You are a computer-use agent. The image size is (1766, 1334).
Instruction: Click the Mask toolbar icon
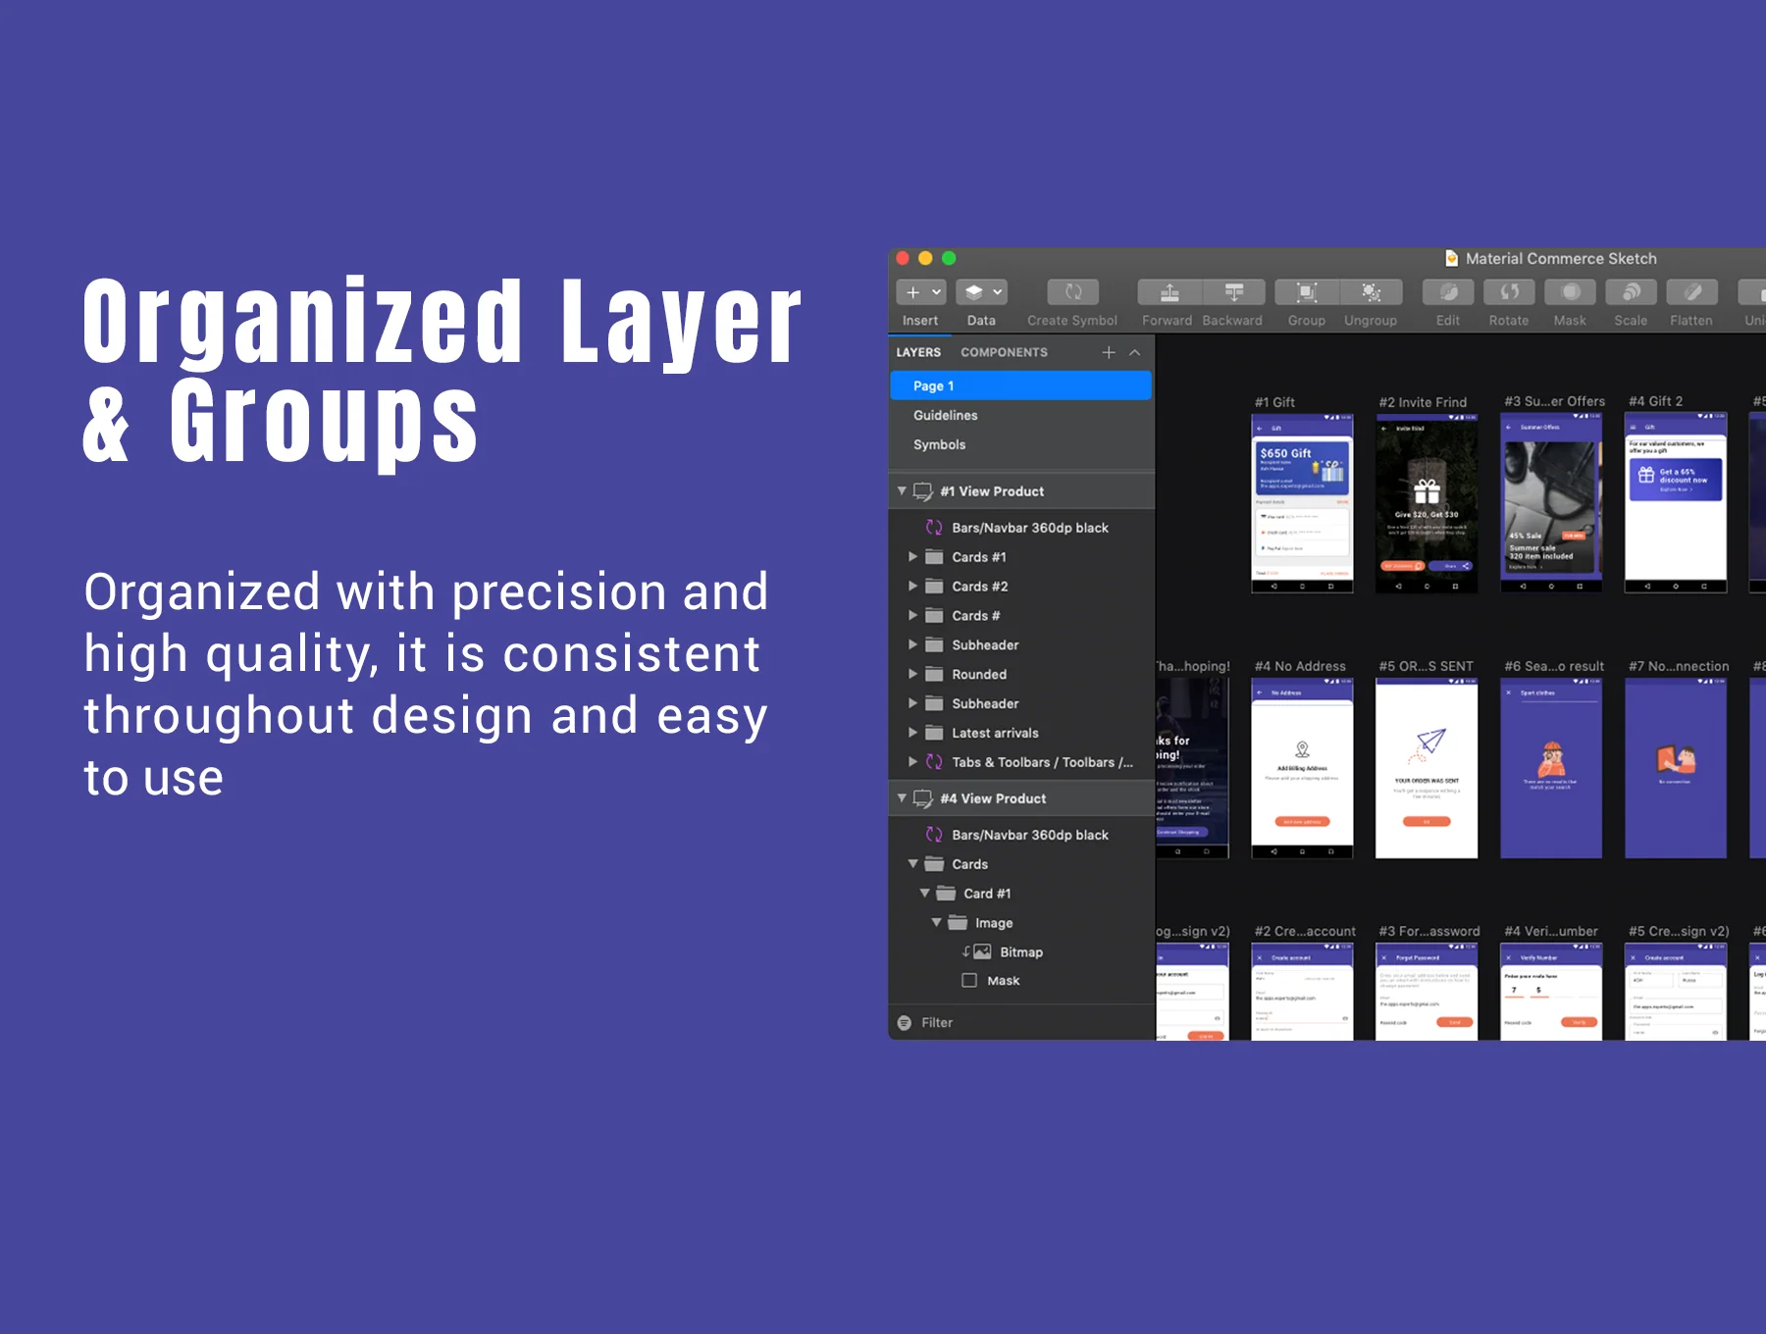point(1570,292)
